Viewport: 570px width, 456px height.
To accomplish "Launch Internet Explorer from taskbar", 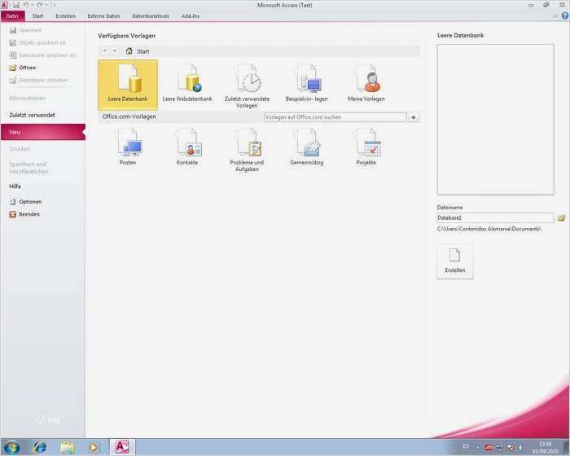I will (40, 447).
